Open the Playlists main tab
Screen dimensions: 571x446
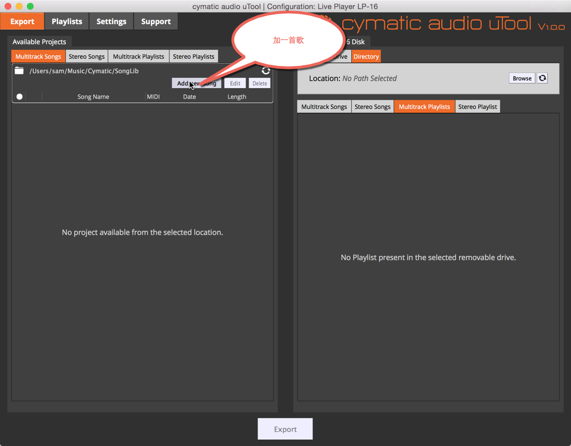click(67, 22)
